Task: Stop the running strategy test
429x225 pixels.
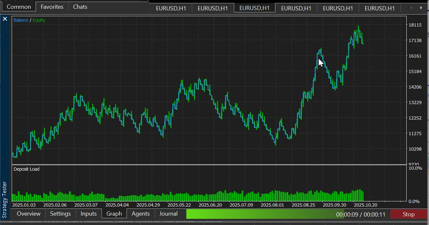Action: [409, 214]
